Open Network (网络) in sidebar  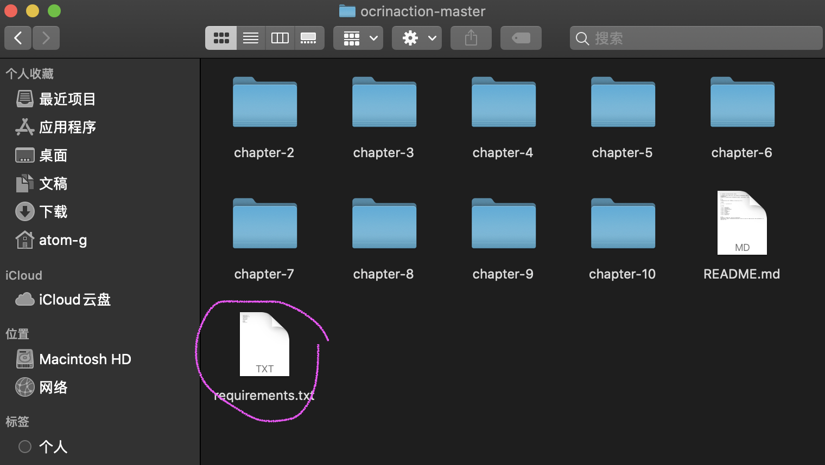click(42, 387)
